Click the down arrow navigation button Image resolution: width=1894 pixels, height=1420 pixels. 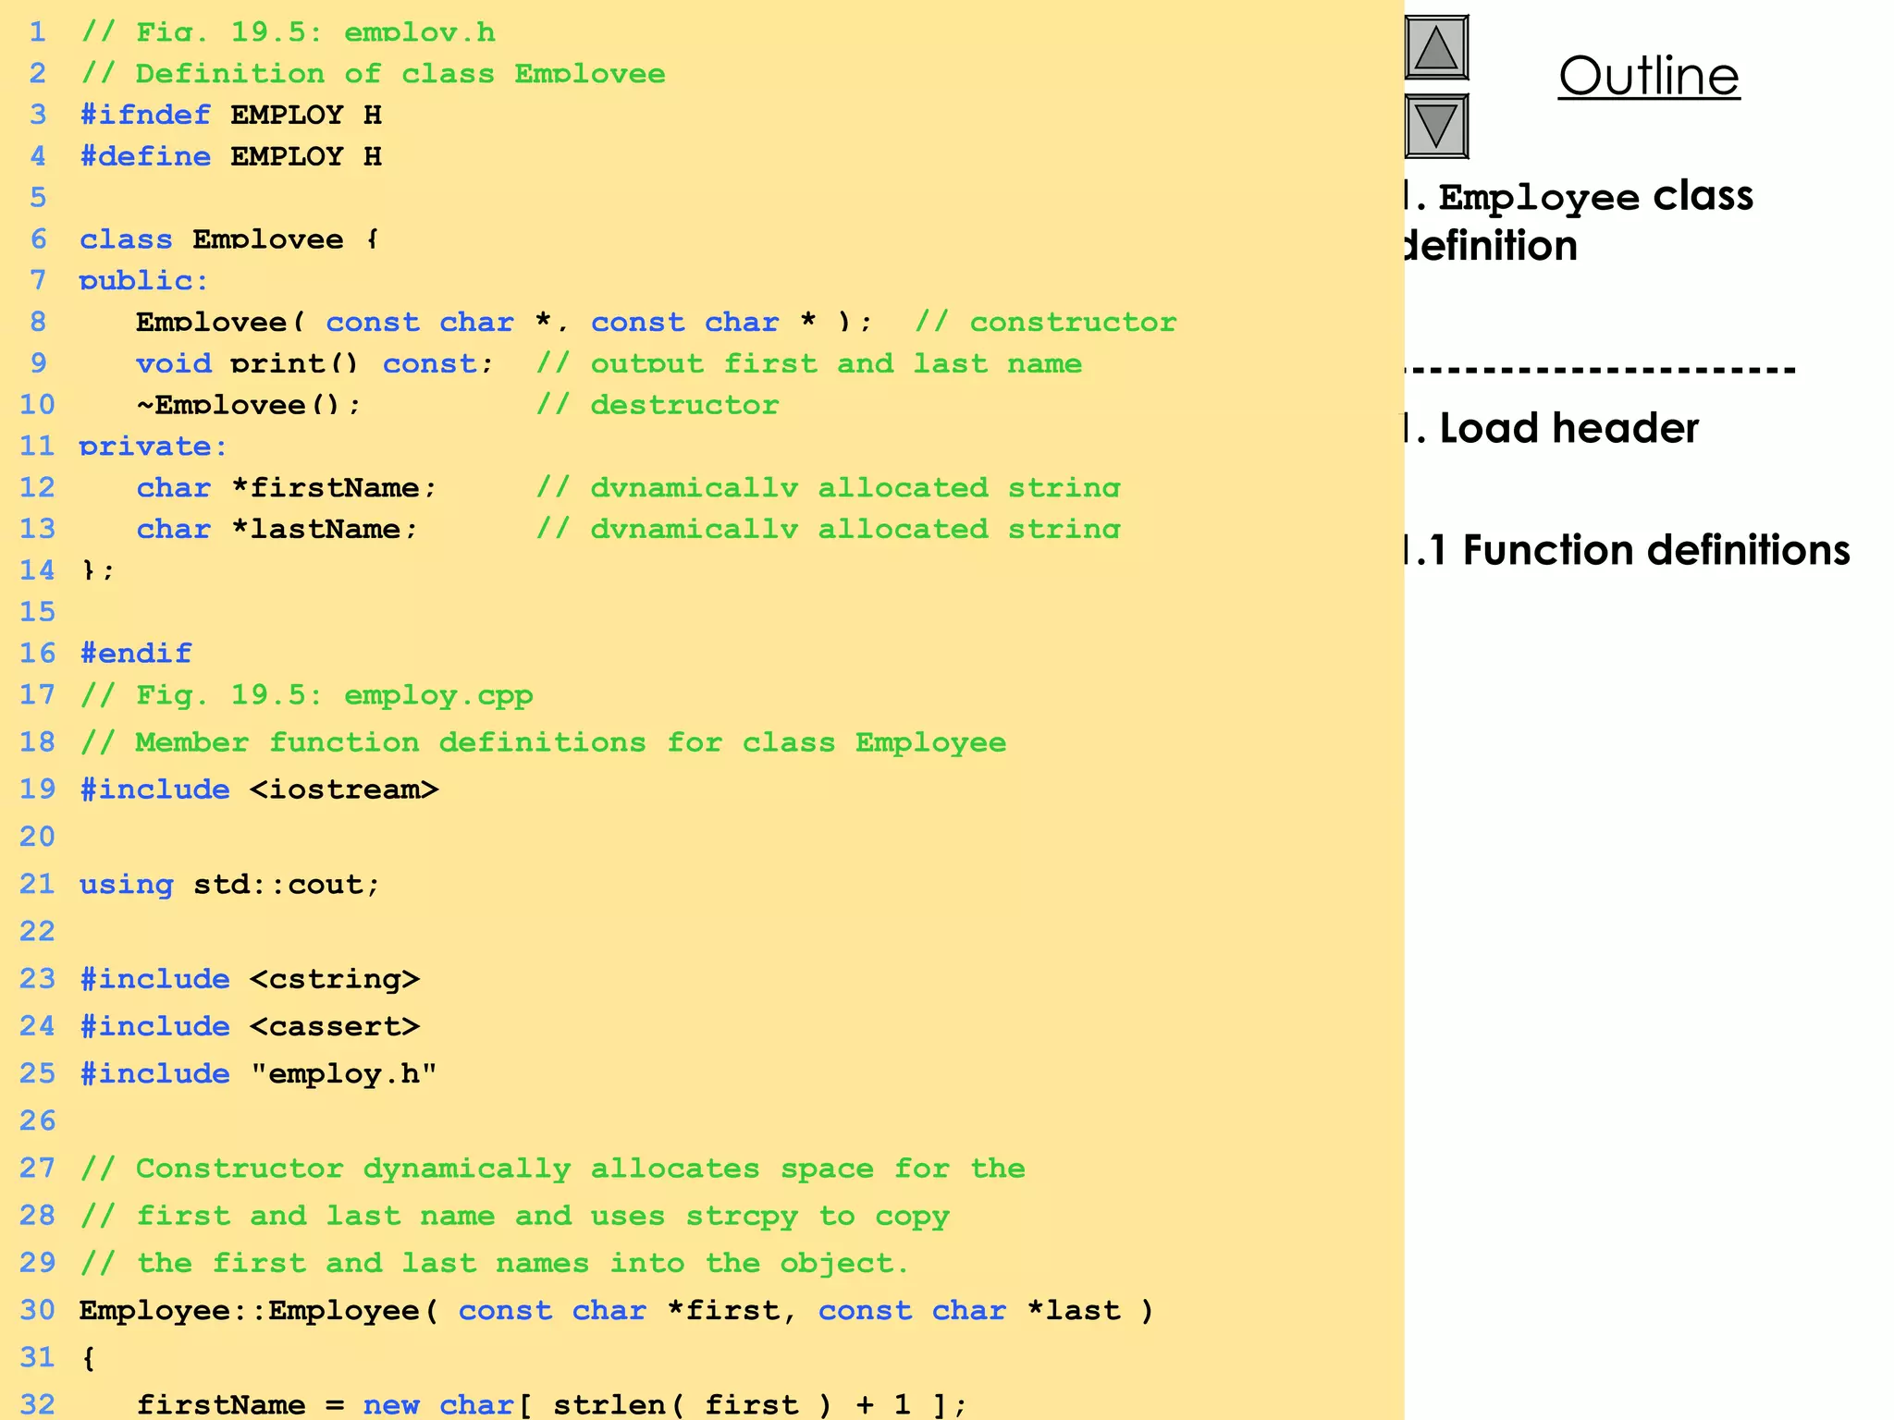tap(1436, 127)
